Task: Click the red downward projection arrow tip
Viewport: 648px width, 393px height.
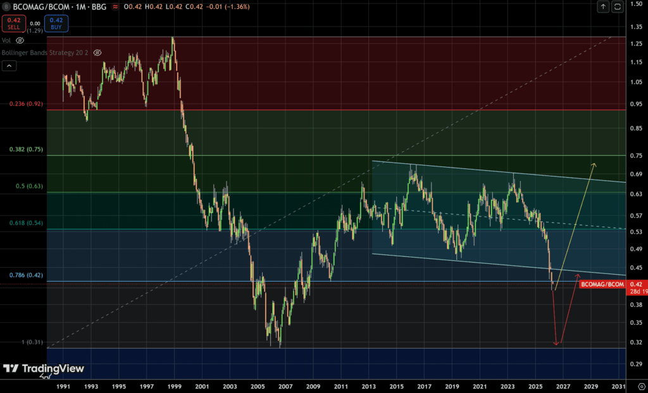Action: point(556,344)
